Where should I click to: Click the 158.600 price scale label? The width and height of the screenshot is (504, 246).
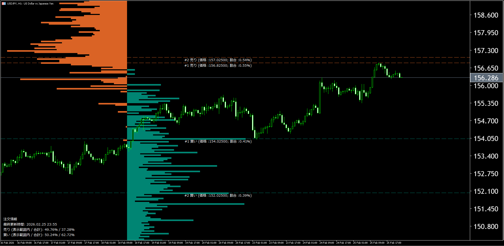pos(486,15)
